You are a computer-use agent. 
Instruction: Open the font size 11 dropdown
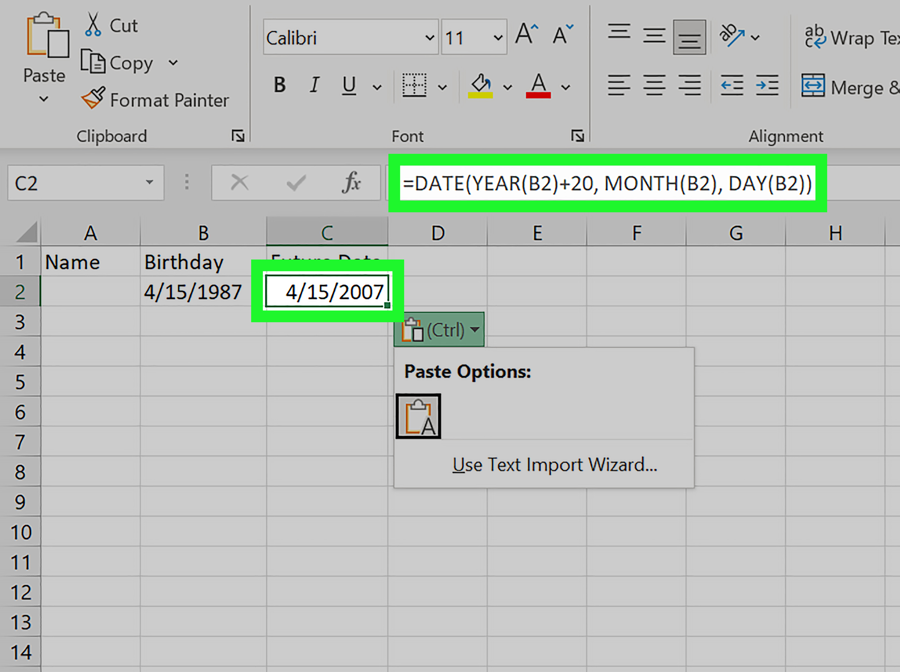[x=498, y=38]
